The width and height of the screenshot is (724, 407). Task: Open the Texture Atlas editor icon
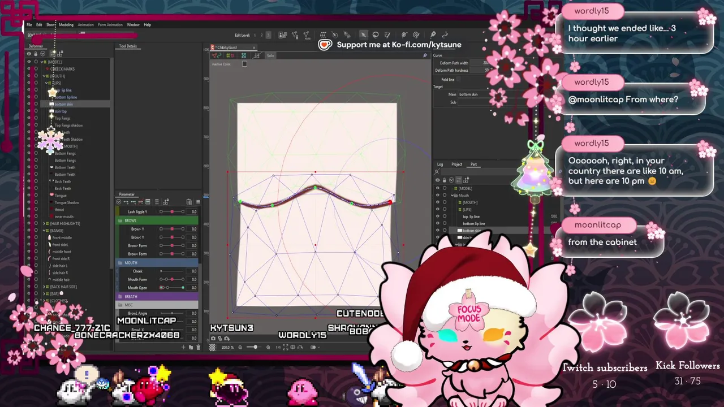[283, 35]
